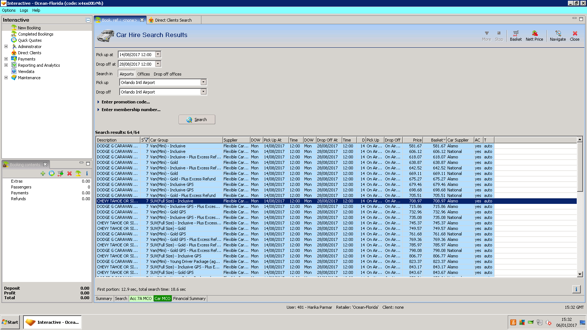Open Completed Bookings in sidebar
The width and height of the screenshot is (587, 330).
(36, 34)
